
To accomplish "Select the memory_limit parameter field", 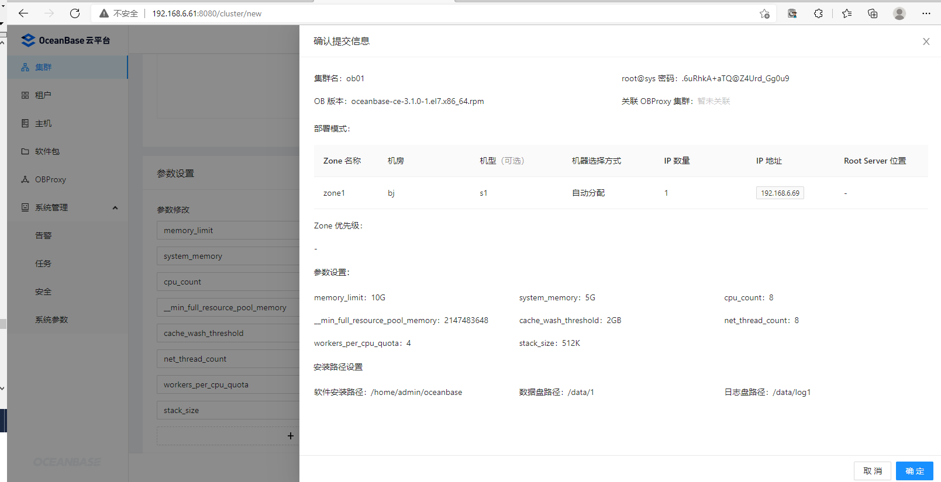I will pos(228,230).
